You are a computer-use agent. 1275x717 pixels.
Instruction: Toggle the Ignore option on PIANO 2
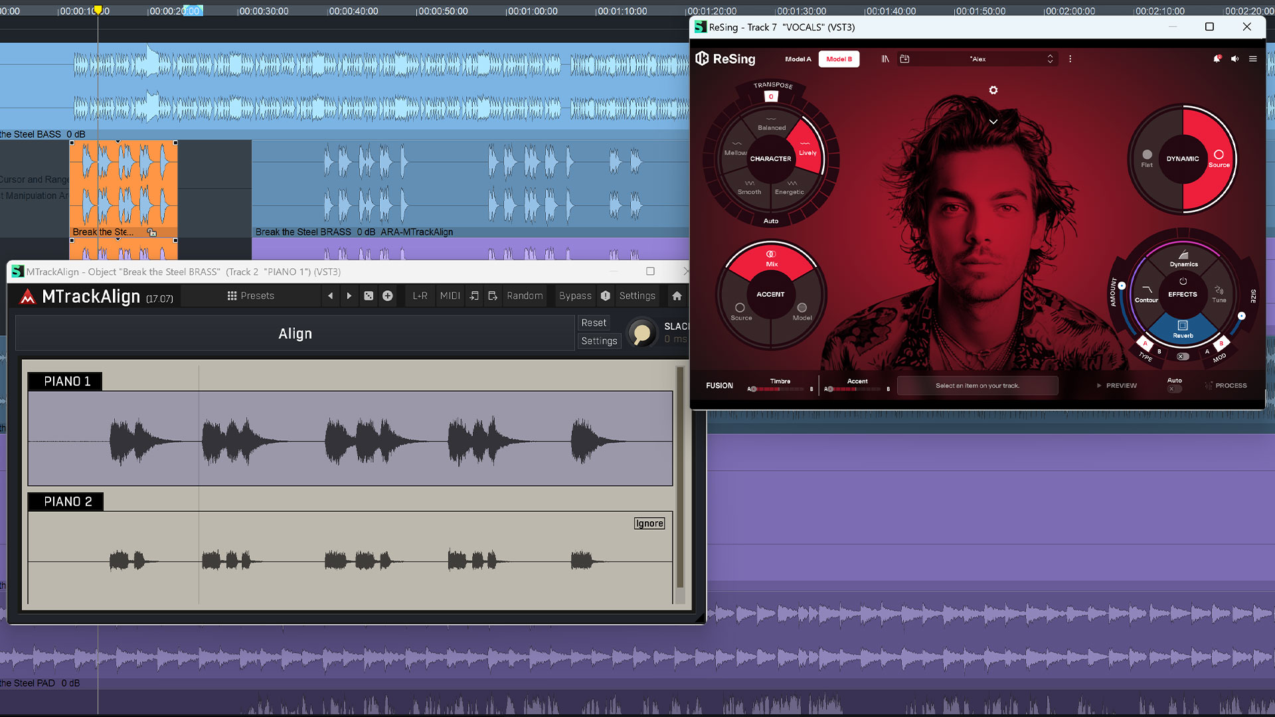tap(649, 524)
